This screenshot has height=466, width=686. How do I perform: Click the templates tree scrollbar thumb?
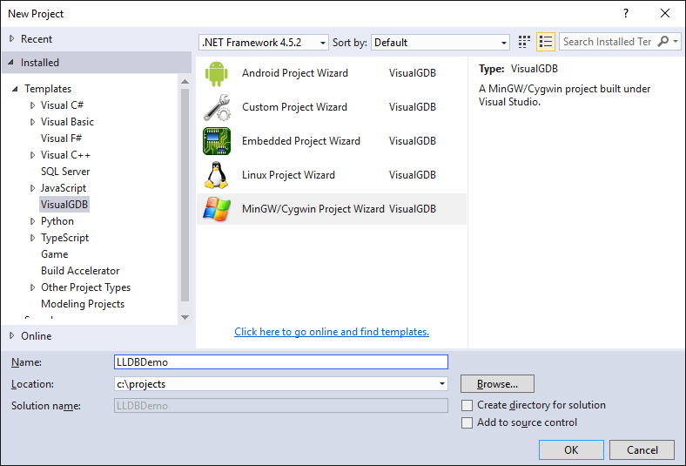(185, 195)
